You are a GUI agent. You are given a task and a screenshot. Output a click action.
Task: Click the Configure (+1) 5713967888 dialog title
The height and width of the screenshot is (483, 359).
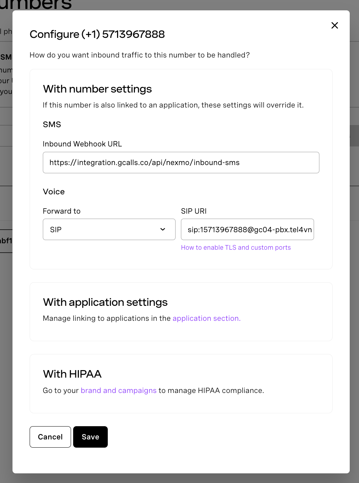(97, 34)
